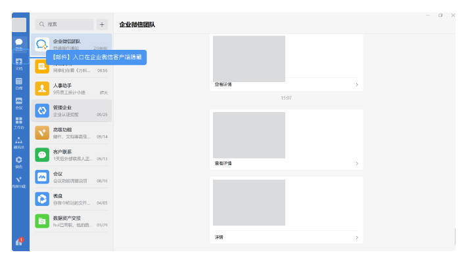Go to 日程 calendar in the sidebar
The image size is (468, 263).
coord(19,83)
